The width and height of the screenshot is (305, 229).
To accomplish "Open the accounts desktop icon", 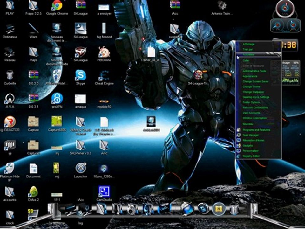I will coord(10,193).
